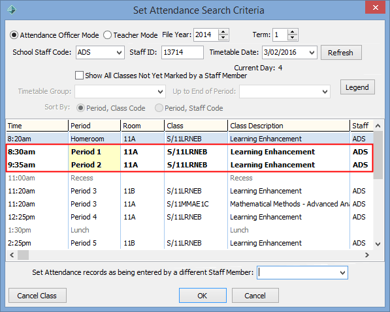This screenshot has width=390, height=312.
Task: Click the application icon in title bar
Action: (12, 10)
